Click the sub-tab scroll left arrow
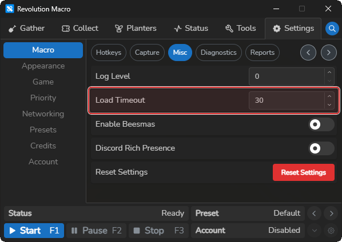Viewport: 342px width, 242px height. [x=308, y=53]
